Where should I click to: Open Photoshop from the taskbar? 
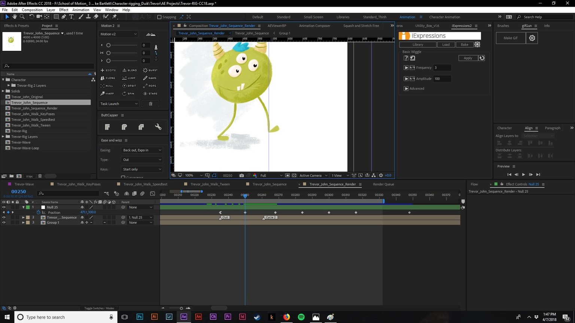pyautogui.click(x=140, y=317)
